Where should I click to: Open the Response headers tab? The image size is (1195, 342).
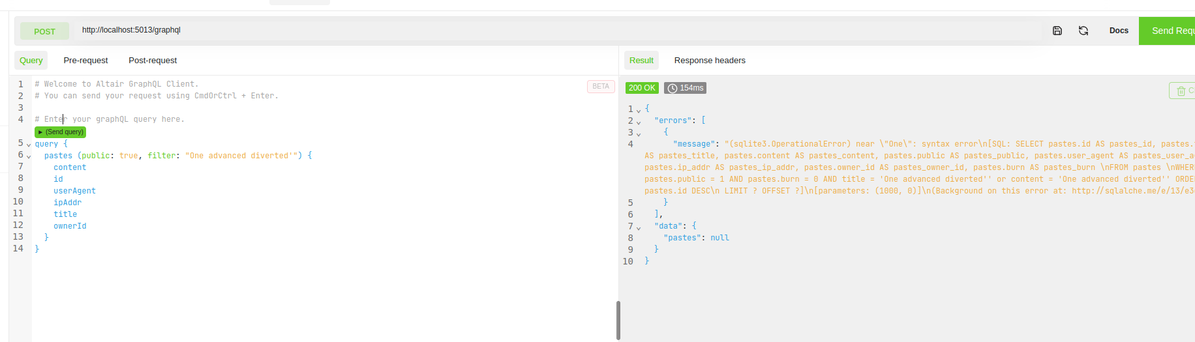[x=710, y=61]
